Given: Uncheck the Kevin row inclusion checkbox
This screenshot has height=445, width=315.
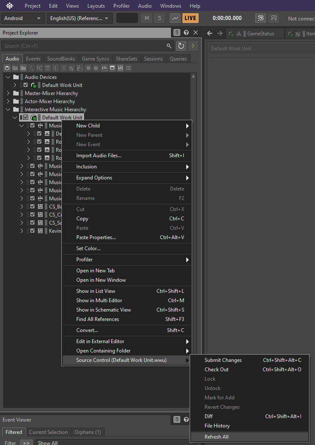Looking at the screenshot, I should 33,231.
